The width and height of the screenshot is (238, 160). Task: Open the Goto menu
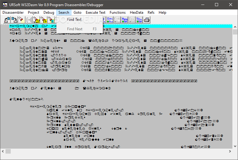[77, 13]
